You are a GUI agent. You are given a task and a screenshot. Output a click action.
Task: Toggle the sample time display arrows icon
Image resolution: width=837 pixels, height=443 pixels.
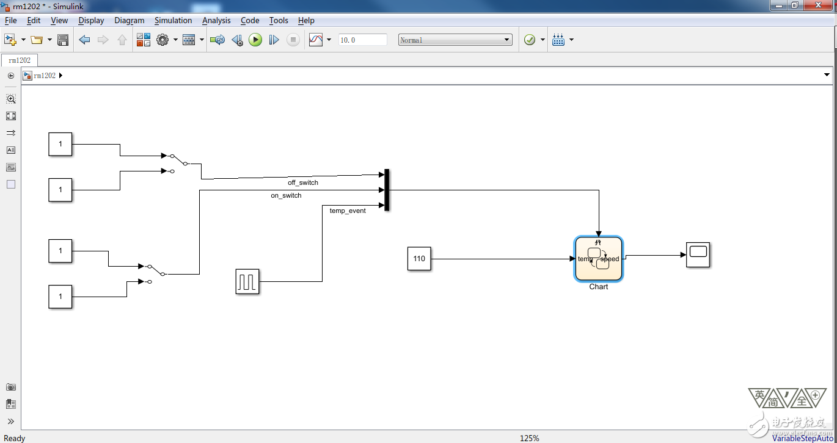click(10, 133)
